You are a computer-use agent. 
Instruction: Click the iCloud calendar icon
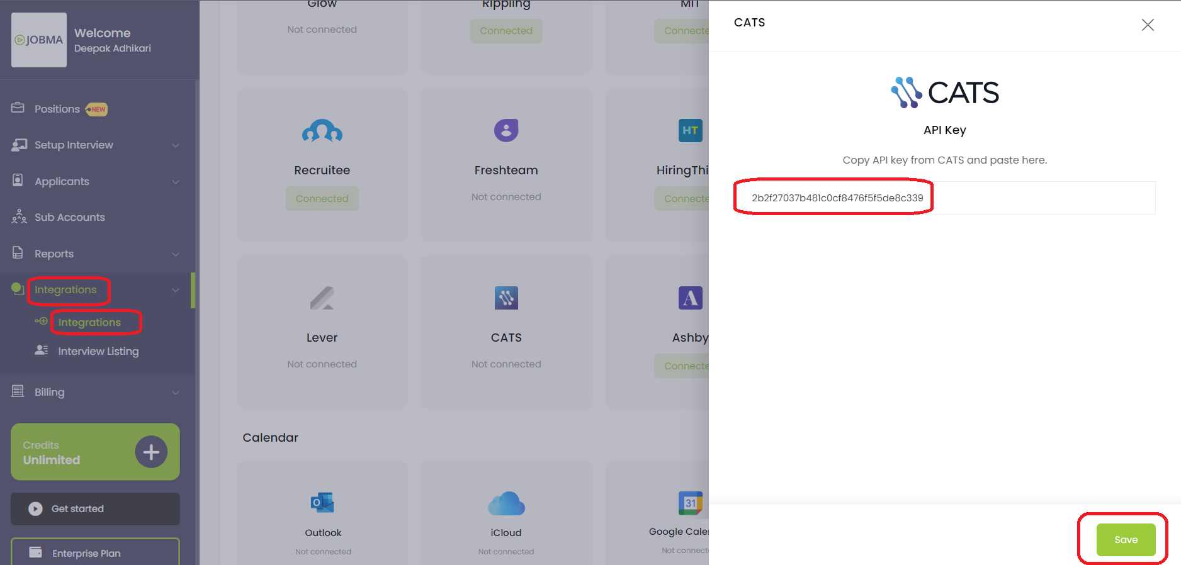506,503
